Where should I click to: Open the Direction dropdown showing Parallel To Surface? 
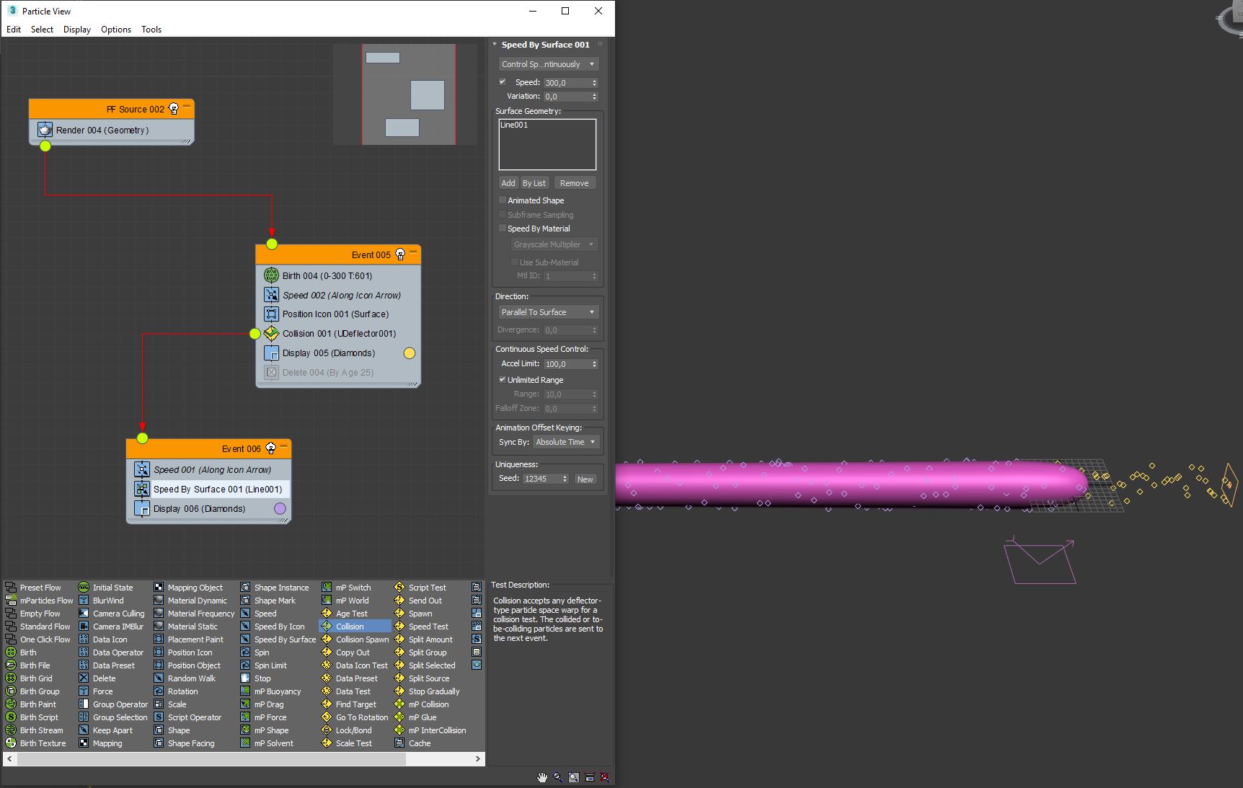pyautogui.click(x=547, y=311)
